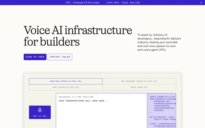Click "Universal-3.5 Pro is here." announcement text
Viewport: 205px width, 128px height.
(x=86, y=3)
